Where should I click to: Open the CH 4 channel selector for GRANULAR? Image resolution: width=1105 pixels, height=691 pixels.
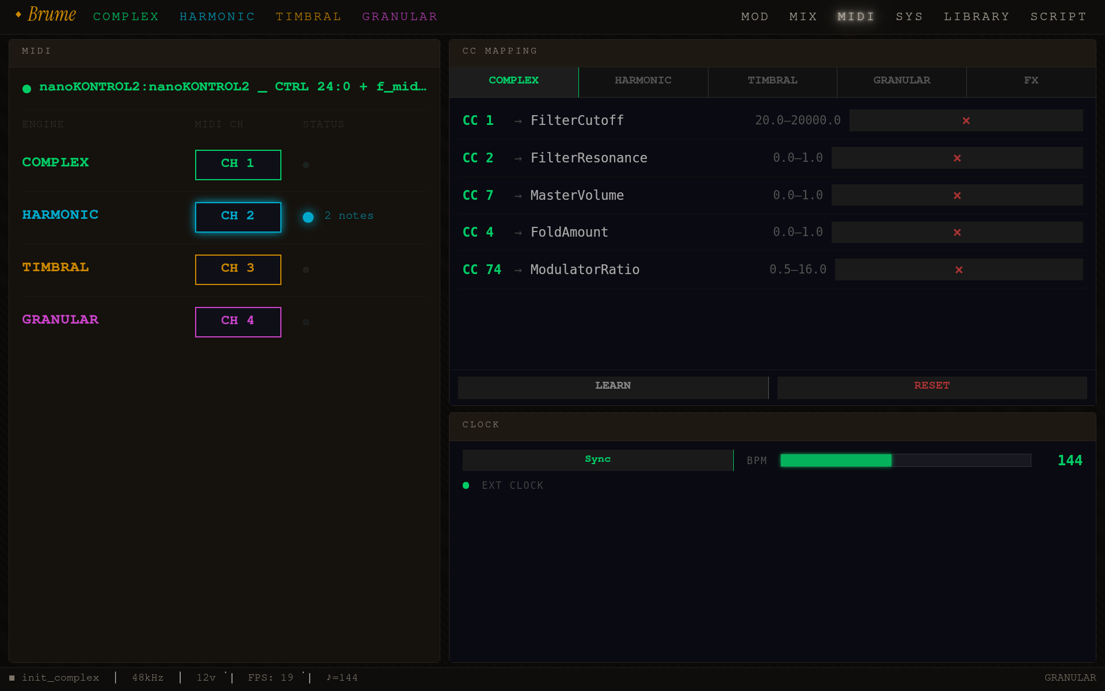(x=238, y=321)
